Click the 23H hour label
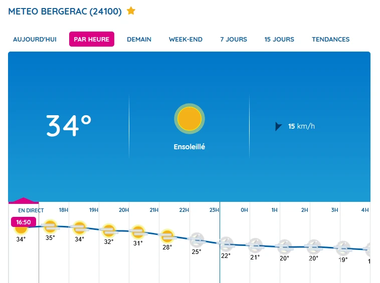The image size is (380, 283). tap(214, 210)
